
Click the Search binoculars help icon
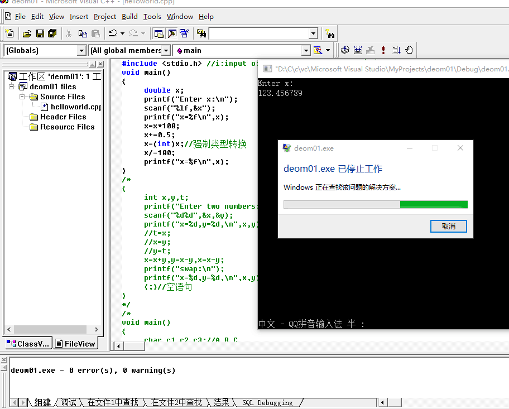330,33
